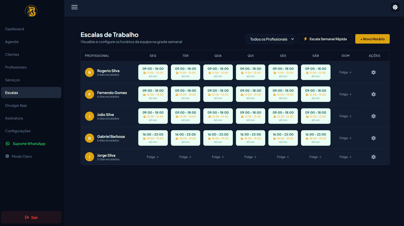Go to Dashboard in sidebar
The width and height of the screenshot is (404, 226).
tap(31, 29)
